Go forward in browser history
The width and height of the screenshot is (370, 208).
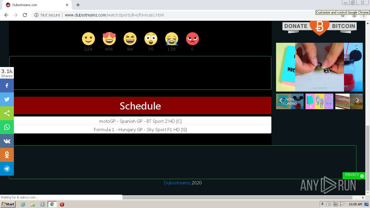[x=16, y=15]
